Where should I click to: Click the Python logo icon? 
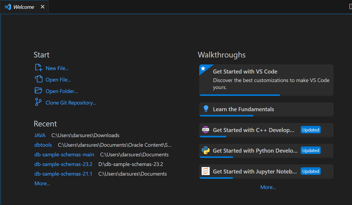[206, 150]
